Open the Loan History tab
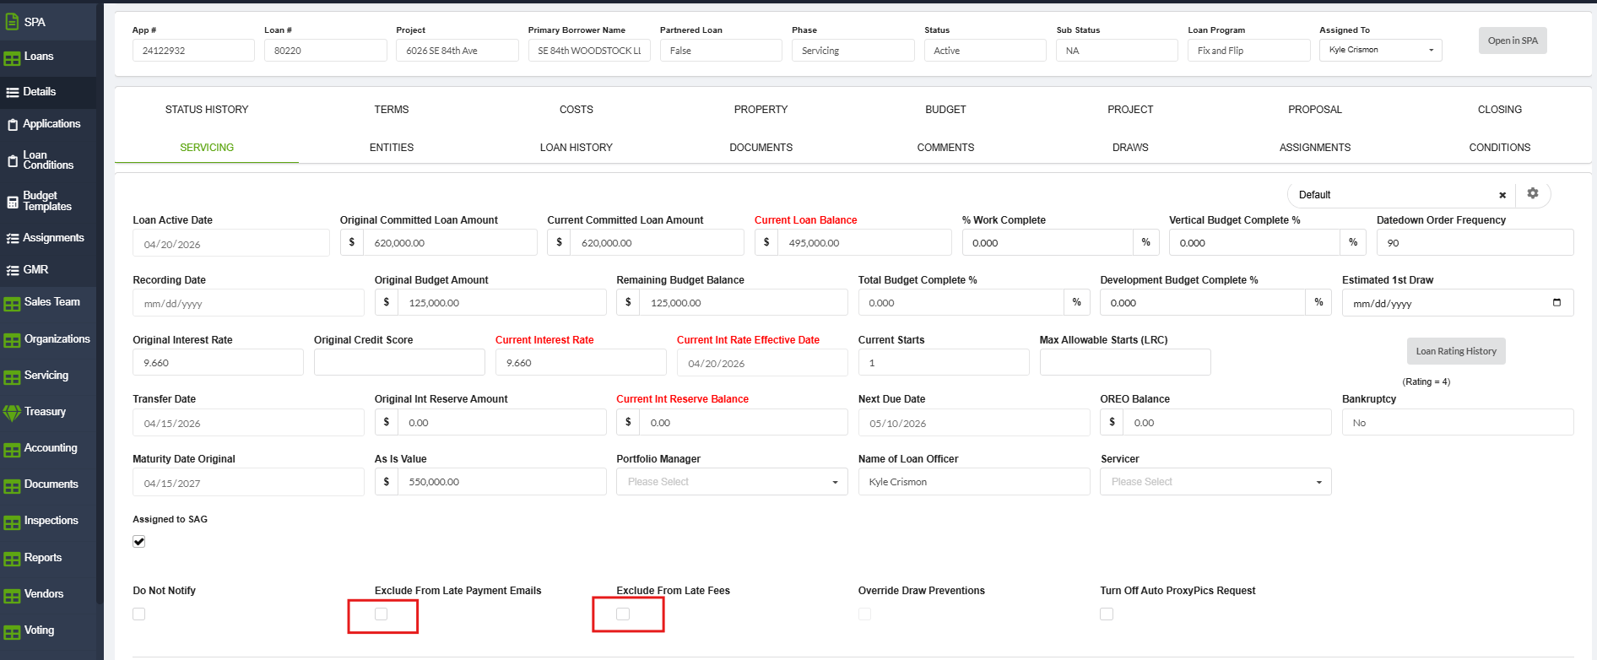The image size is (1597, 660). pyautogui.click(x=577, y=148)
